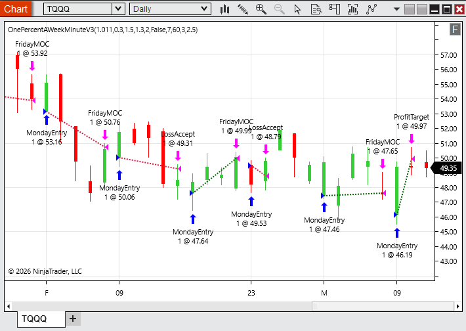Select the cursor pointer tool
Screen dimensions: 466x331
(297, 9)
